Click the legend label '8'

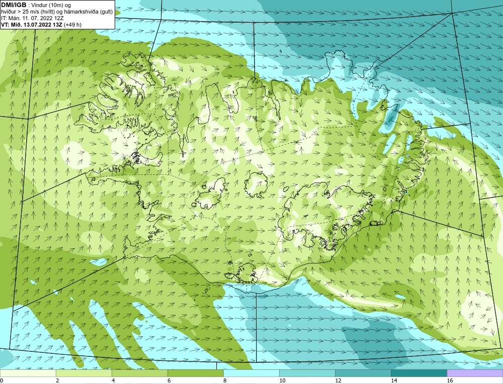point(225,380)
